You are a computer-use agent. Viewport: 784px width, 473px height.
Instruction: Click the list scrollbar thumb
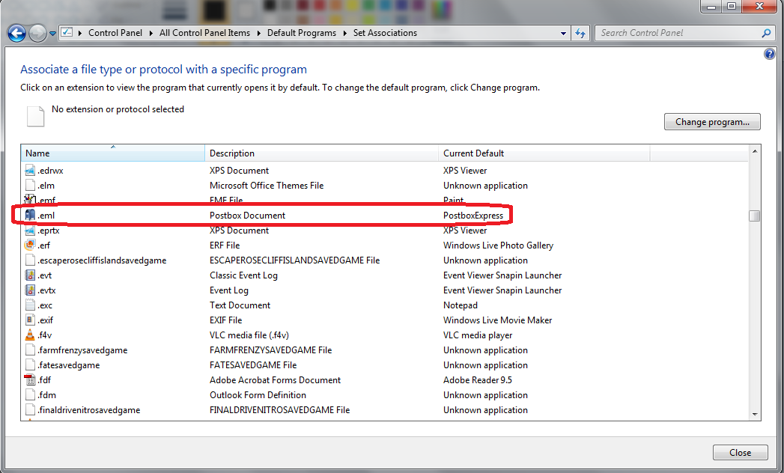pyautogui.click(x=755, y=216)
